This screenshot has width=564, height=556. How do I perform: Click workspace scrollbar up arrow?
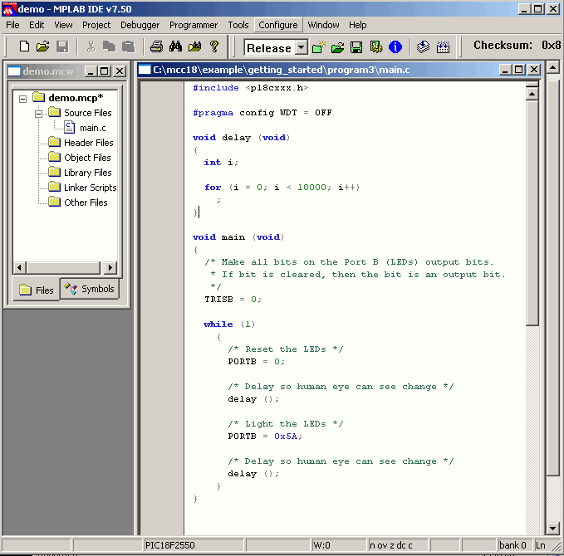(553, 67)
